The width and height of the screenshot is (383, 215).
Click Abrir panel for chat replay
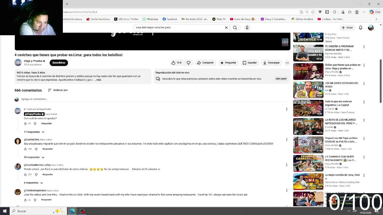click(281, 79)
